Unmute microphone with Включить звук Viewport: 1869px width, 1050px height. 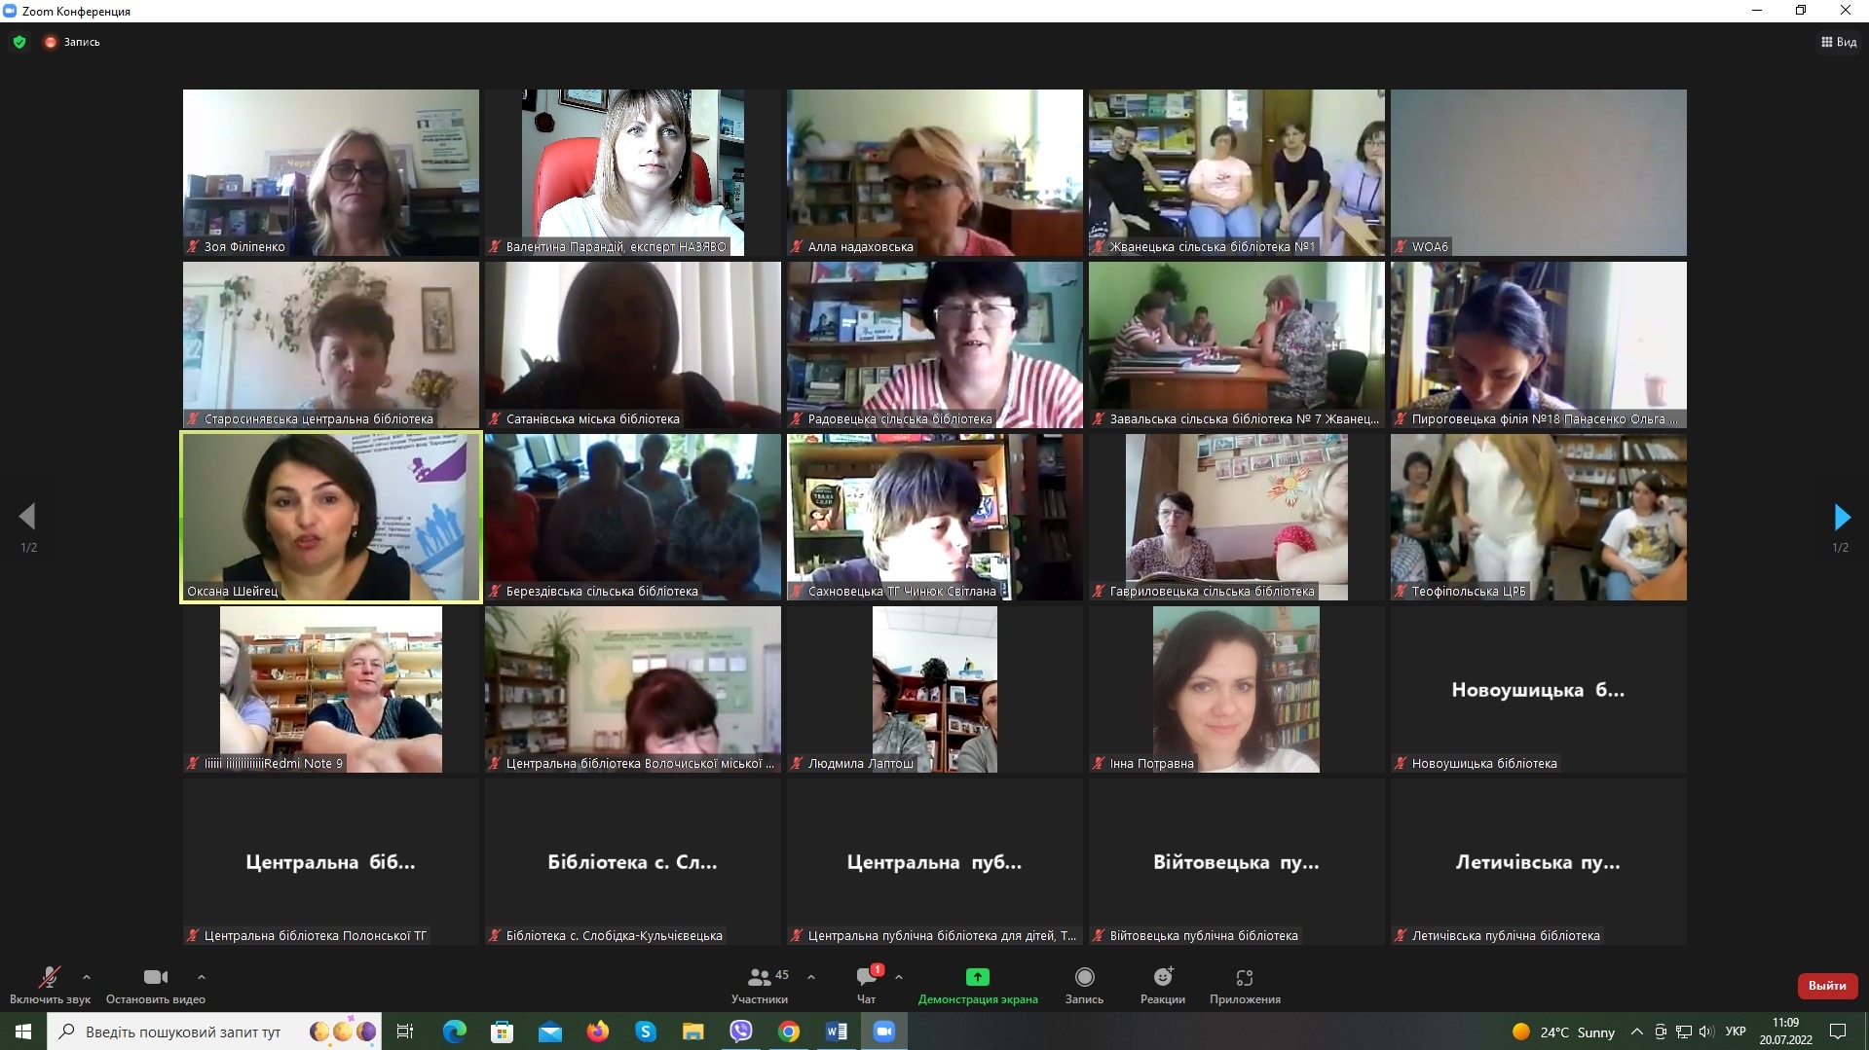coord(50,984)
